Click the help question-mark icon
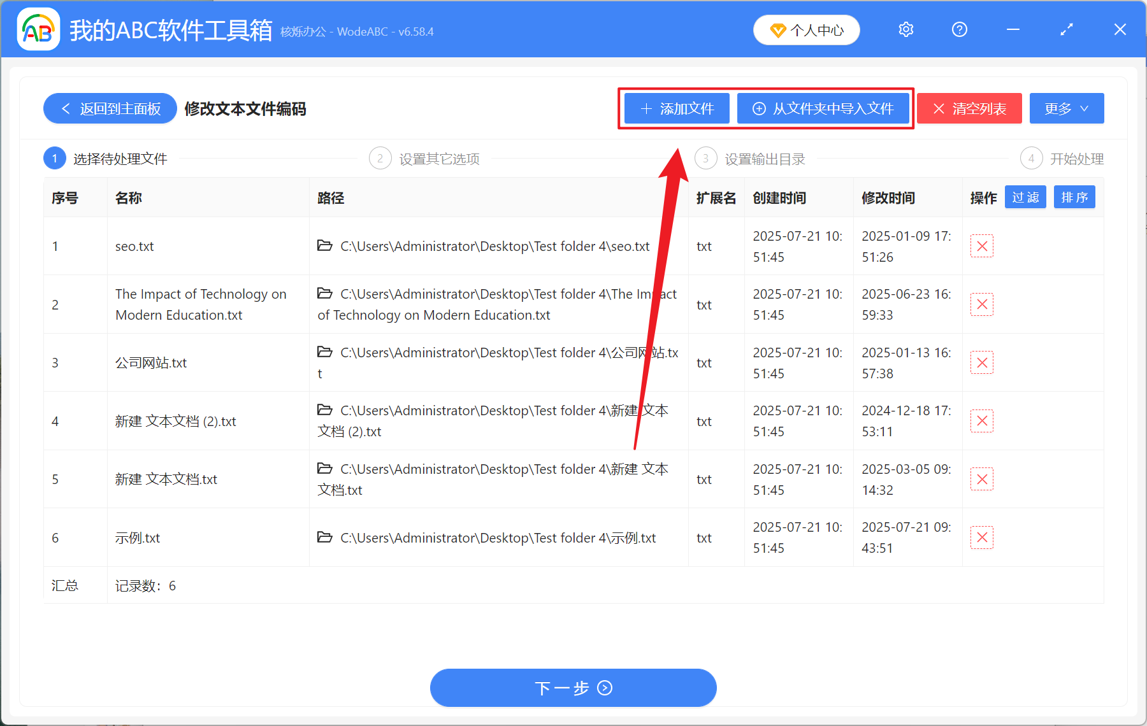 point(959,29)
